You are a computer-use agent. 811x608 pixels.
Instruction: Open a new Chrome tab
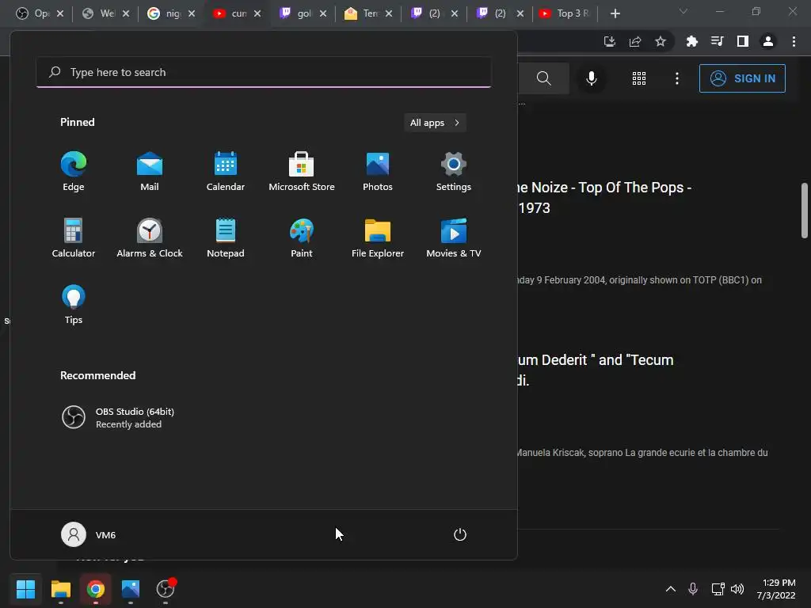(x=615, y=13)
